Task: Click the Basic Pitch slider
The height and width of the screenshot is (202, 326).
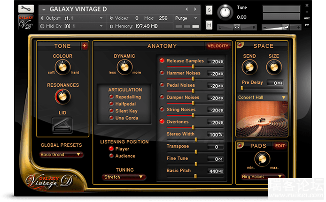Action: (195, 176)
